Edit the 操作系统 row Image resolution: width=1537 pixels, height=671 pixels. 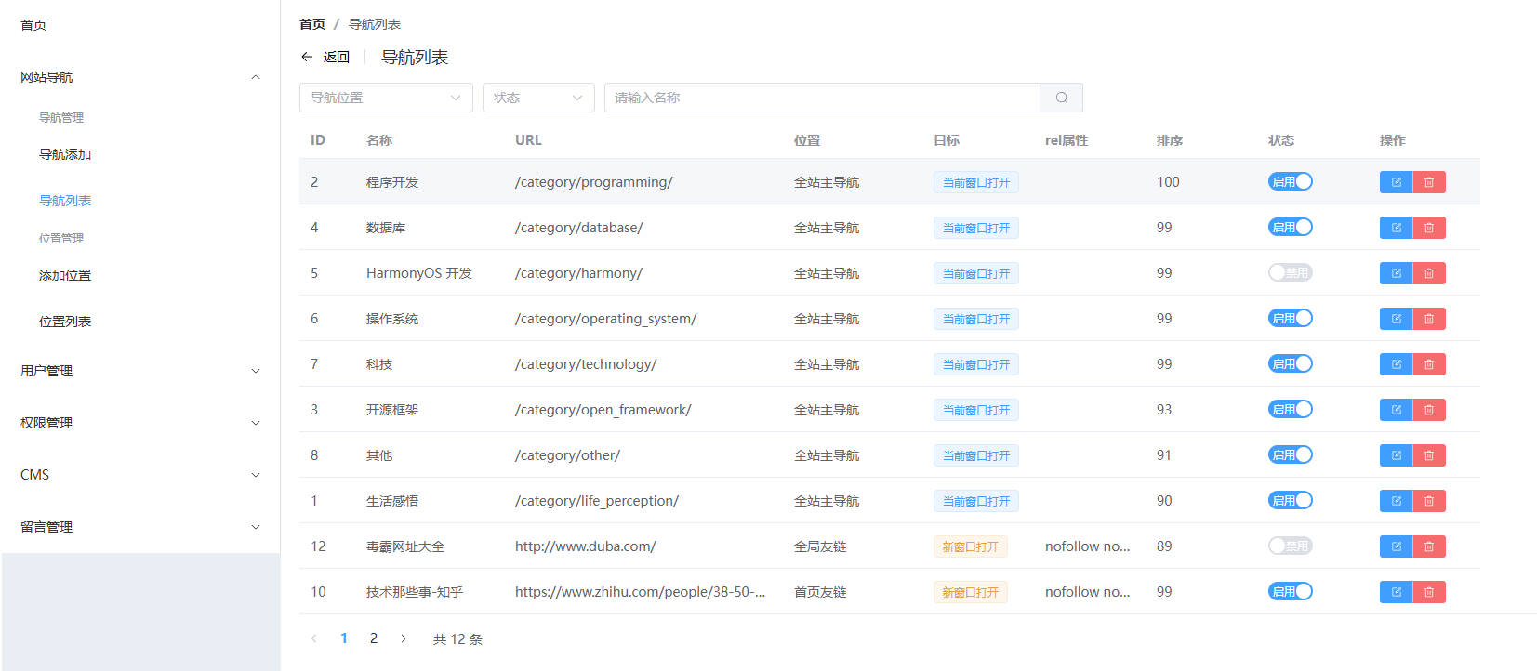pyautogui.click(x=1396, y=319)
